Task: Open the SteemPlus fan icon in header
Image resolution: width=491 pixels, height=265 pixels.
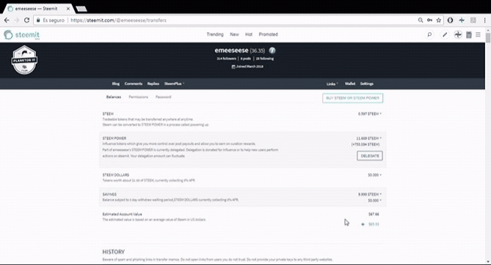Action: 458,34
